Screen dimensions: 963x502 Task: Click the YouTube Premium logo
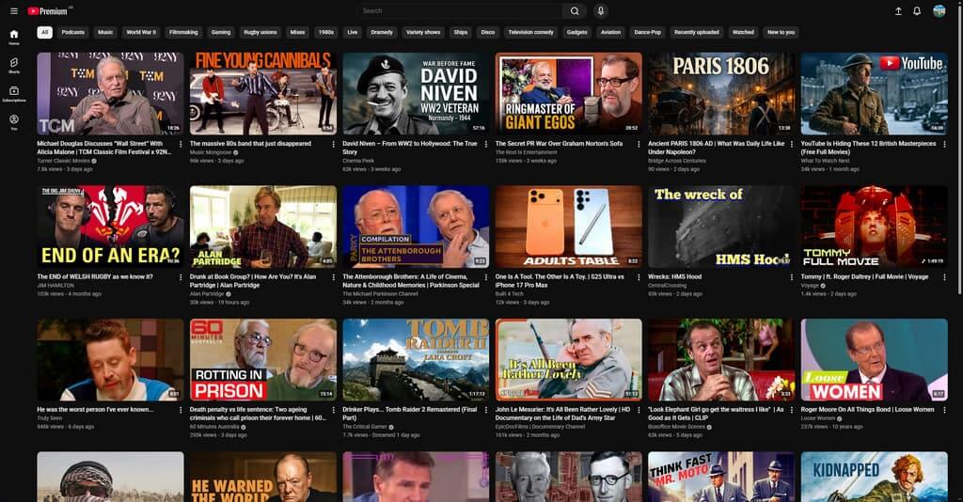click(49, 11)
